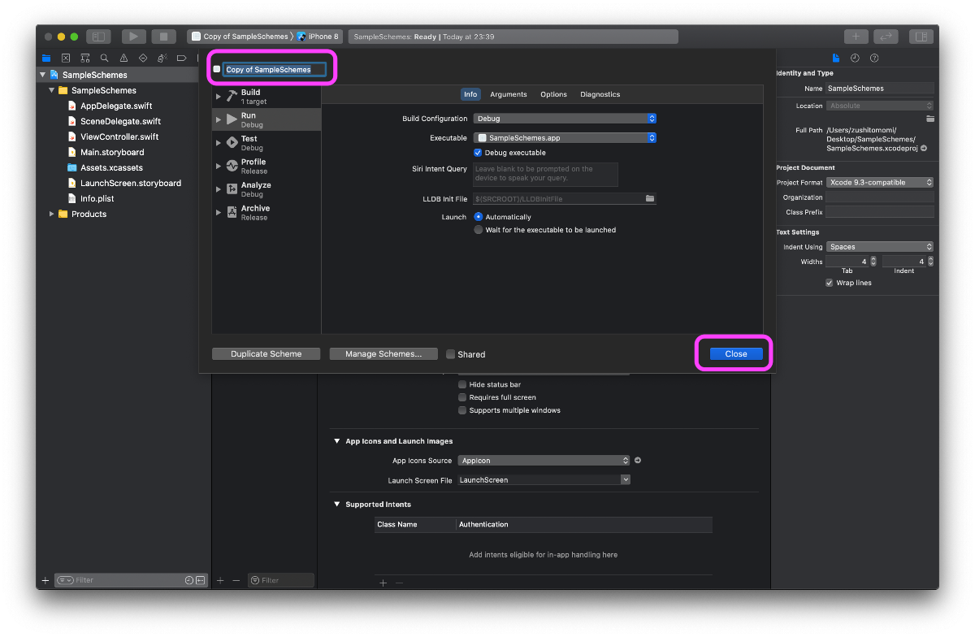Expand the Profile action row
Image resolution: width=975 pixels, height=637 pixels.
click(x=219, y=166)
